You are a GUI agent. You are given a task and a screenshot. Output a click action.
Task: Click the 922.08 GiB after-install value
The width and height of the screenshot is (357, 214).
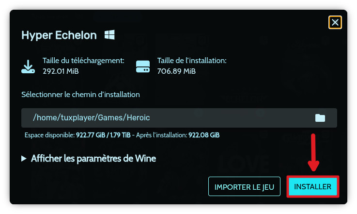[x=202, y=135]
